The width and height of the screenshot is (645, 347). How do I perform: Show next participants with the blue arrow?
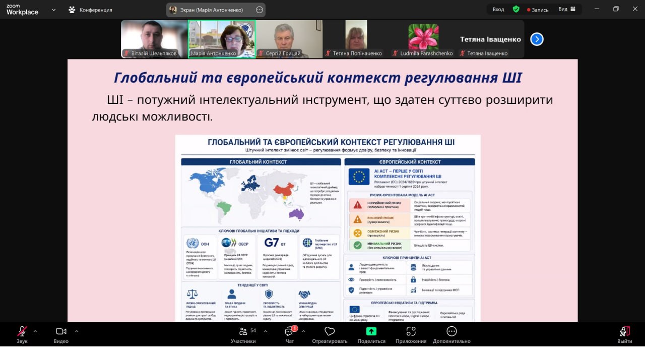pos(537,39)
